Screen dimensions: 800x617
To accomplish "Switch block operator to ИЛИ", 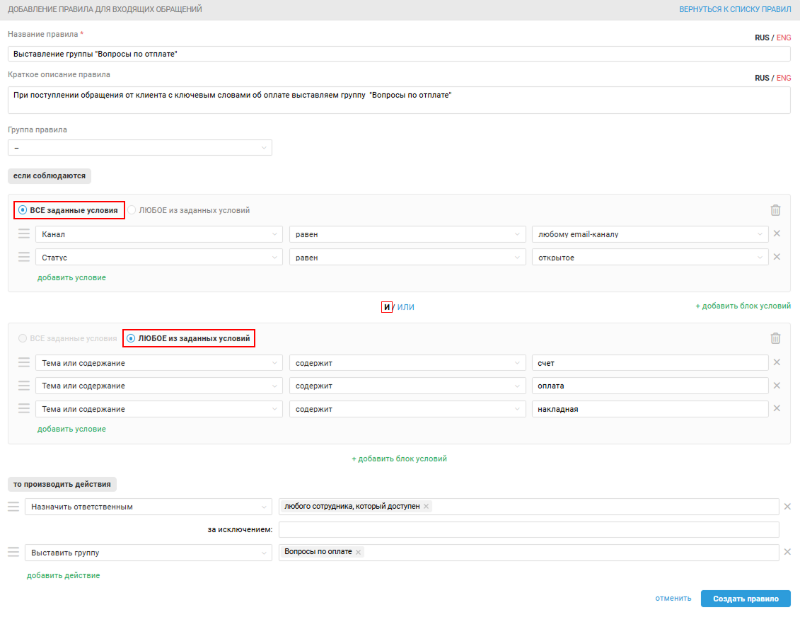I will 405,307.
